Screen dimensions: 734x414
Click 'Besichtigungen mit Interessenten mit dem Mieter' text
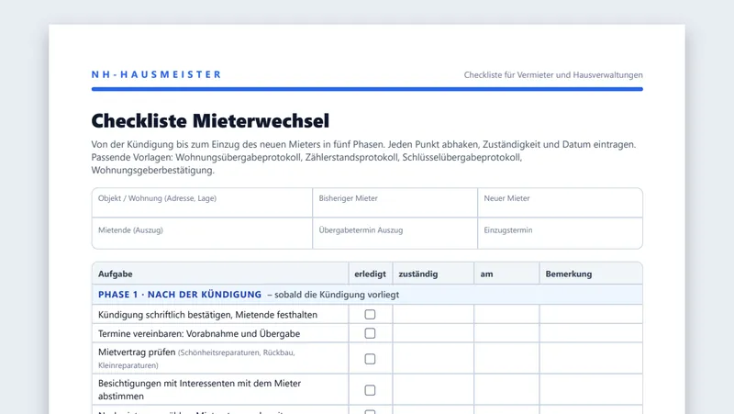click(199, 383)
